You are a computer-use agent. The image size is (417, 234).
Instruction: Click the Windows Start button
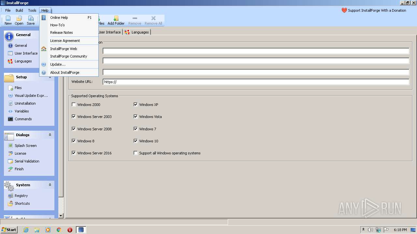[9, 230]
